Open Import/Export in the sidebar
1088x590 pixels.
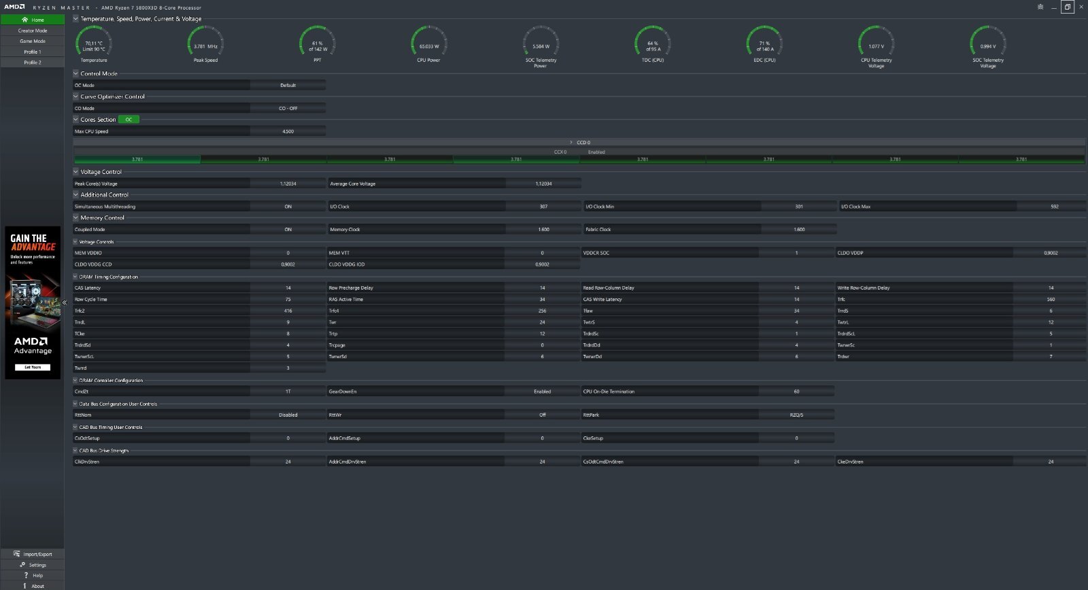pyautogui.click(x=33, y=554)
